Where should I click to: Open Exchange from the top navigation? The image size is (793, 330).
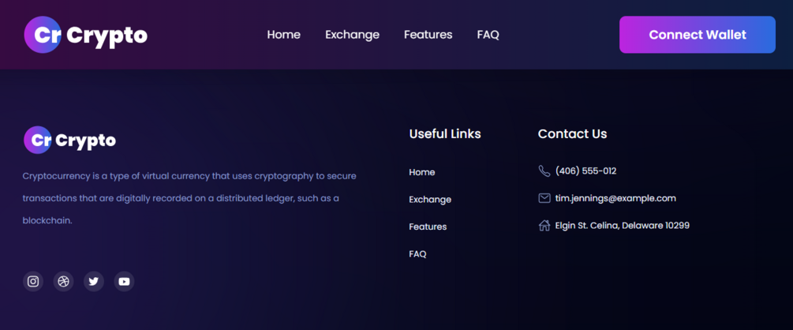[x=352, y=35]
